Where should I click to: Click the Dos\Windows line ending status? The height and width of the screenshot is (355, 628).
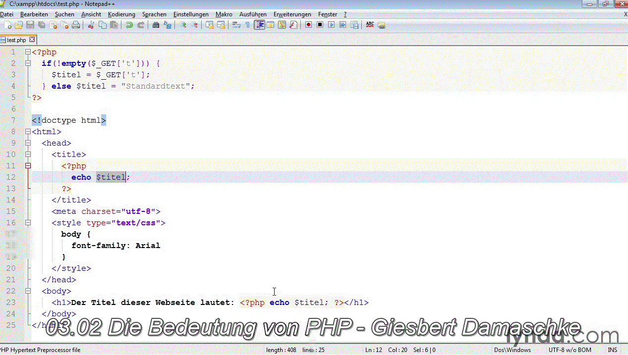click(512, 350)
